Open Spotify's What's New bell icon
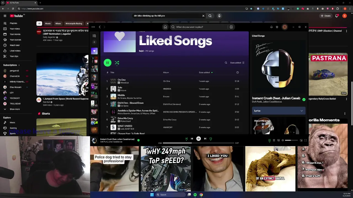The image size is (353, 198). (271, 27)
